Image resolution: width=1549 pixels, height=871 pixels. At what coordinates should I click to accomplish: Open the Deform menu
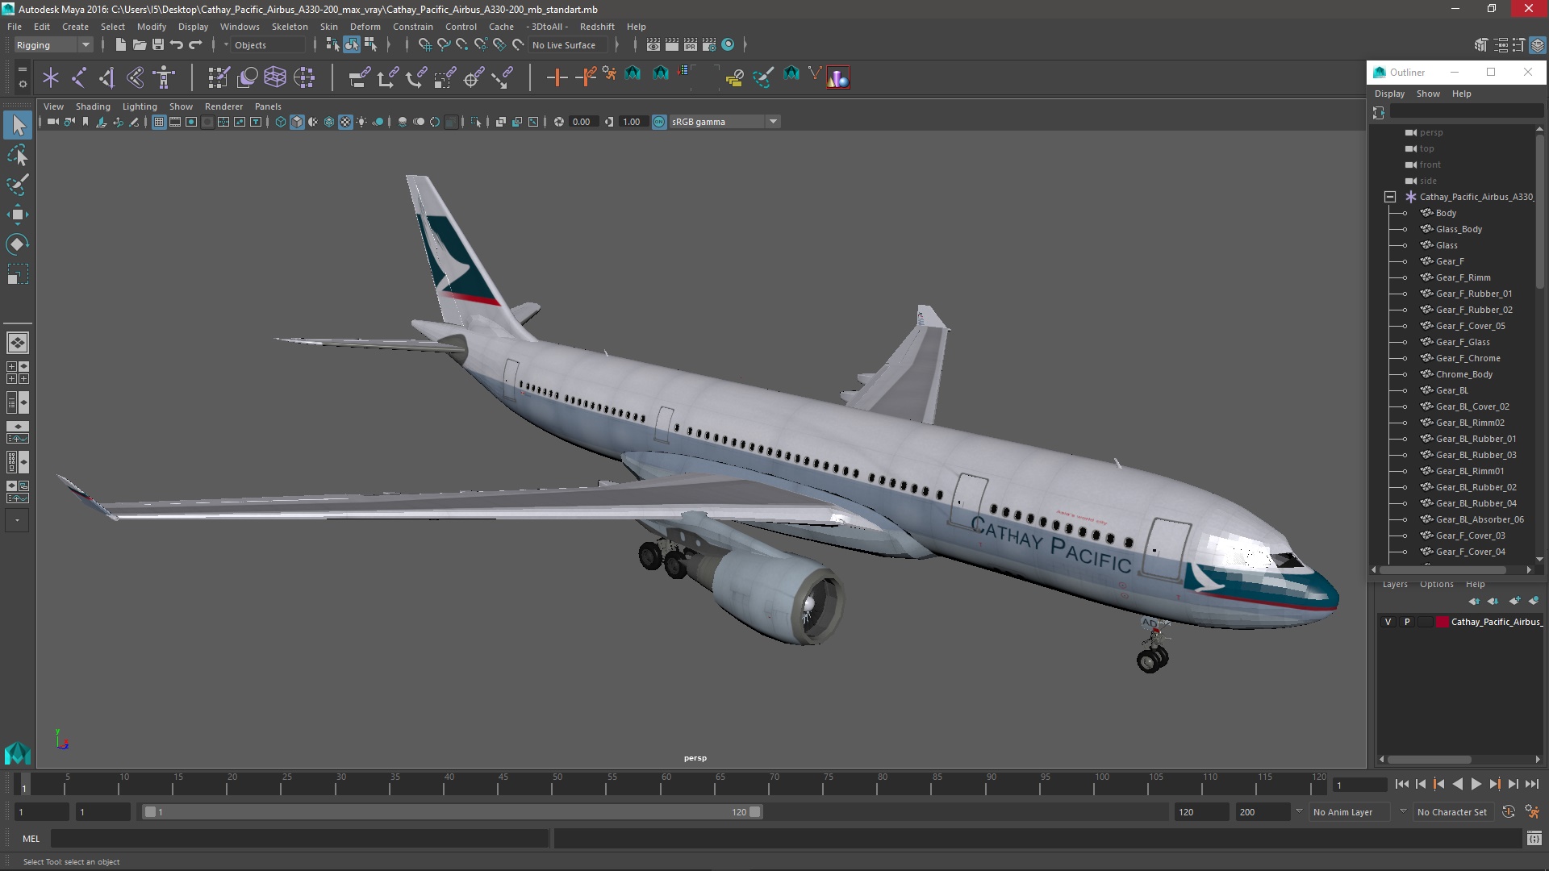[365, 27]
